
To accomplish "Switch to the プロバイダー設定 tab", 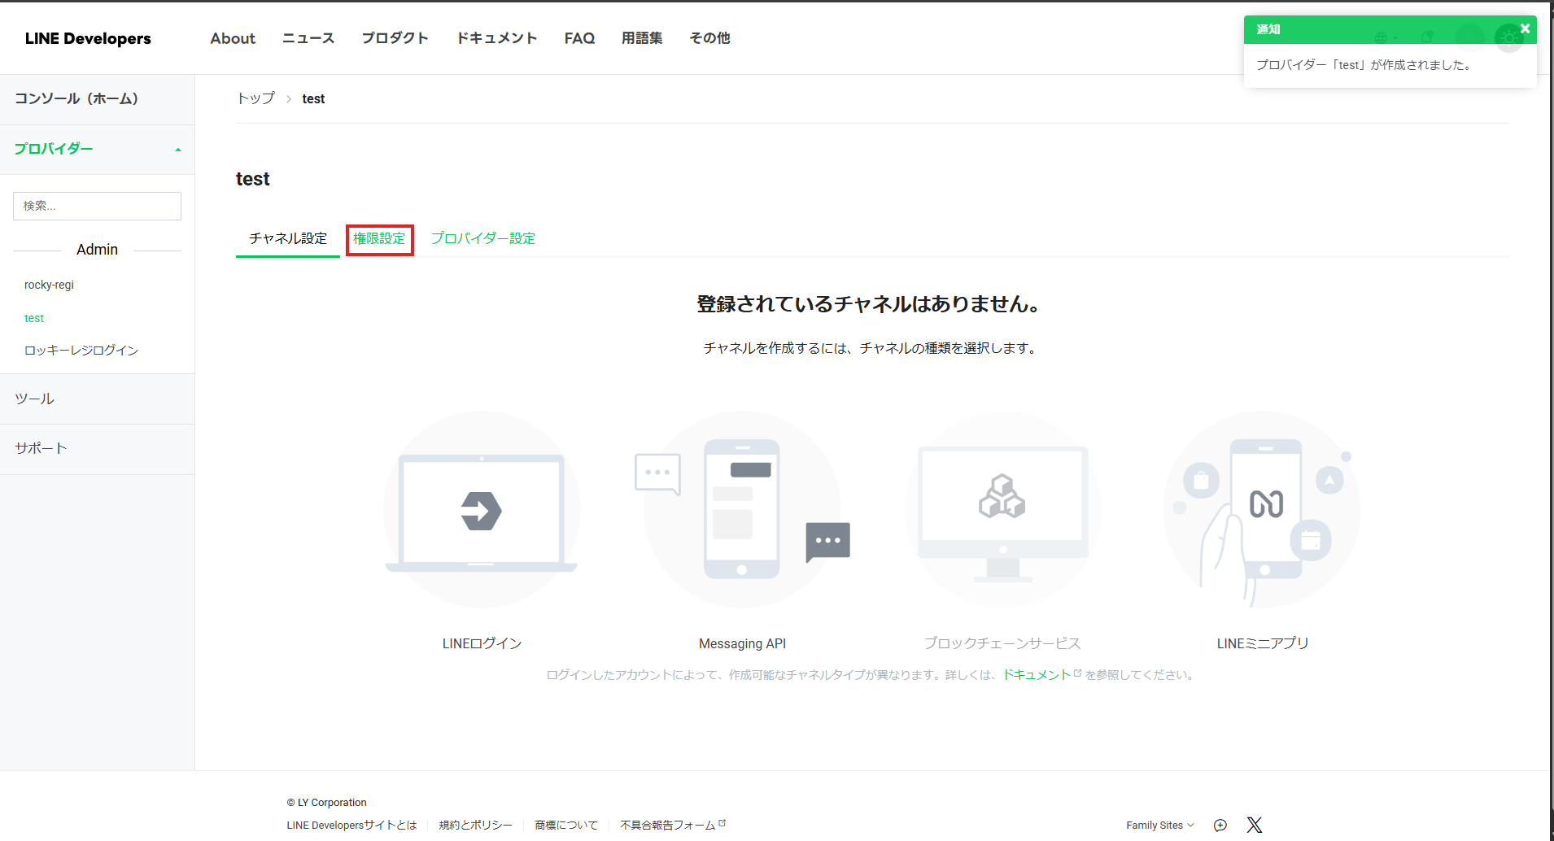I will pos(483,238).
